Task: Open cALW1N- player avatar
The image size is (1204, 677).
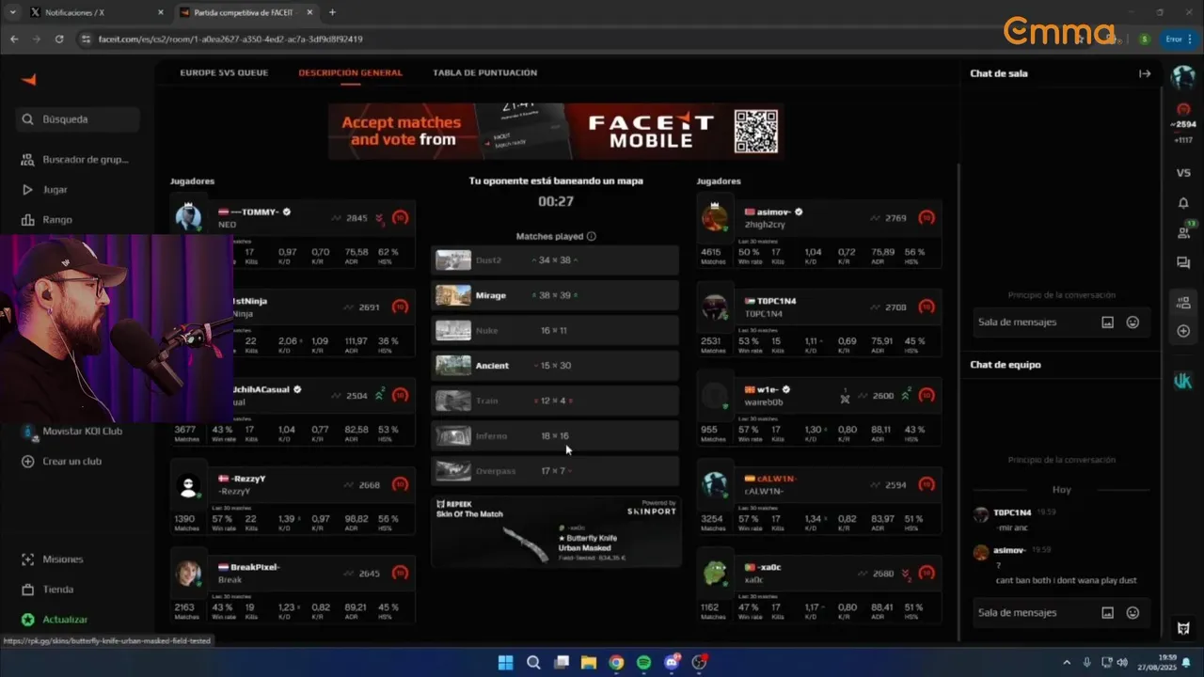Action: click(715, 485)
